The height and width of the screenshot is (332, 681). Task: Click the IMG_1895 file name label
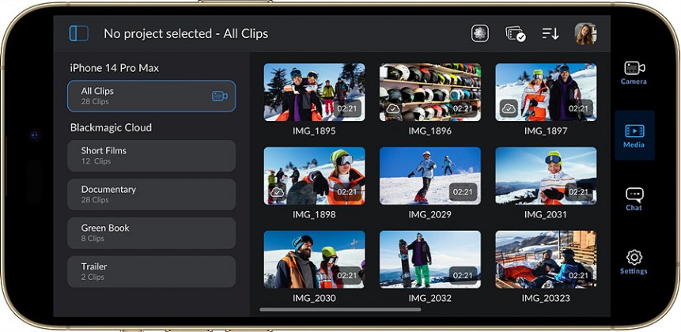click(x=314, y=130)
